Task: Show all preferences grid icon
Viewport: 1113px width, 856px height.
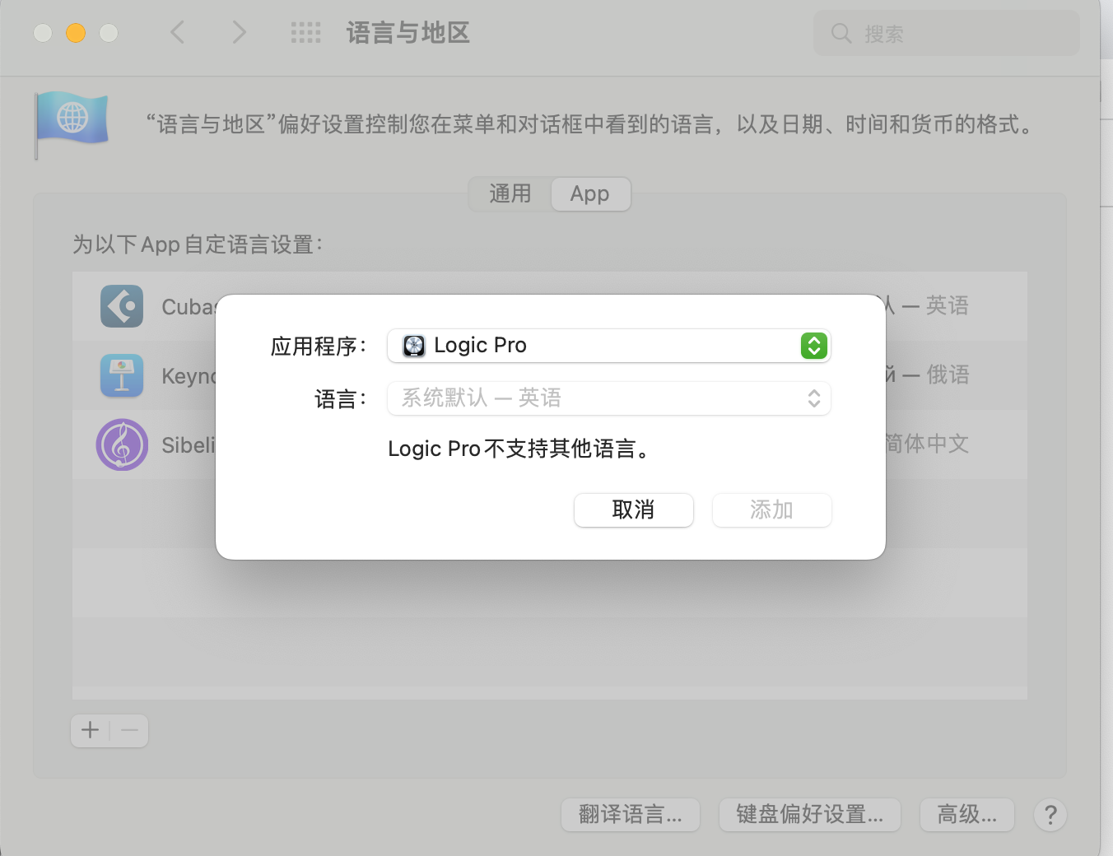Action: click(x=305, y=33)
